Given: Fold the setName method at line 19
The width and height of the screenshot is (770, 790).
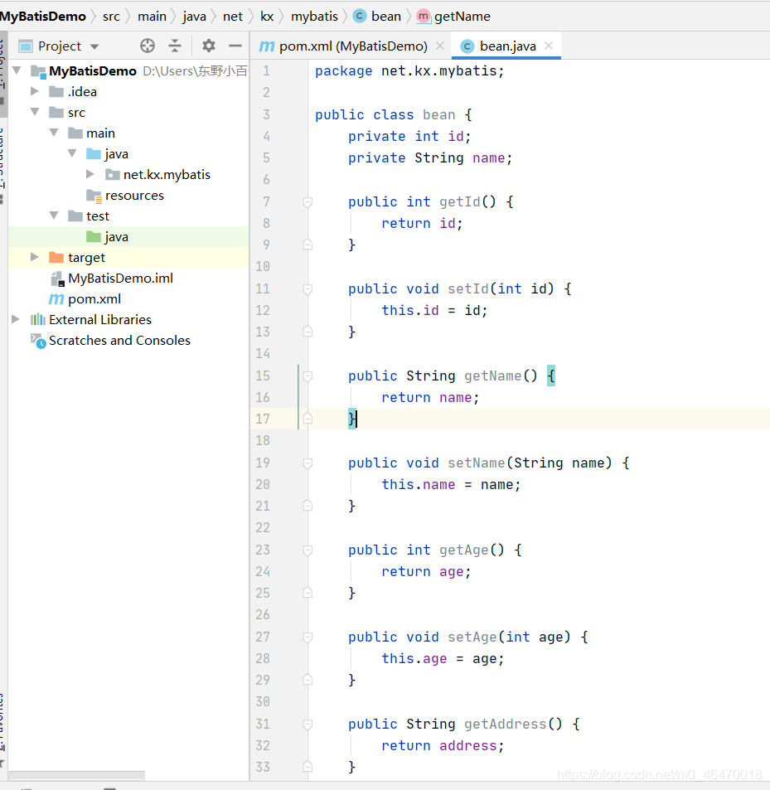Looking at the screenshot, I should tap(308, 463).
